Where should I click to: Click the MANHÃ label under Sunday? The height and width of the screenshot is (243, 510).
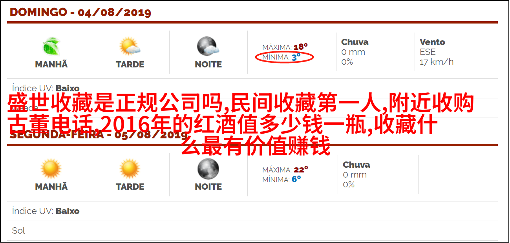[x=51, y=64]
